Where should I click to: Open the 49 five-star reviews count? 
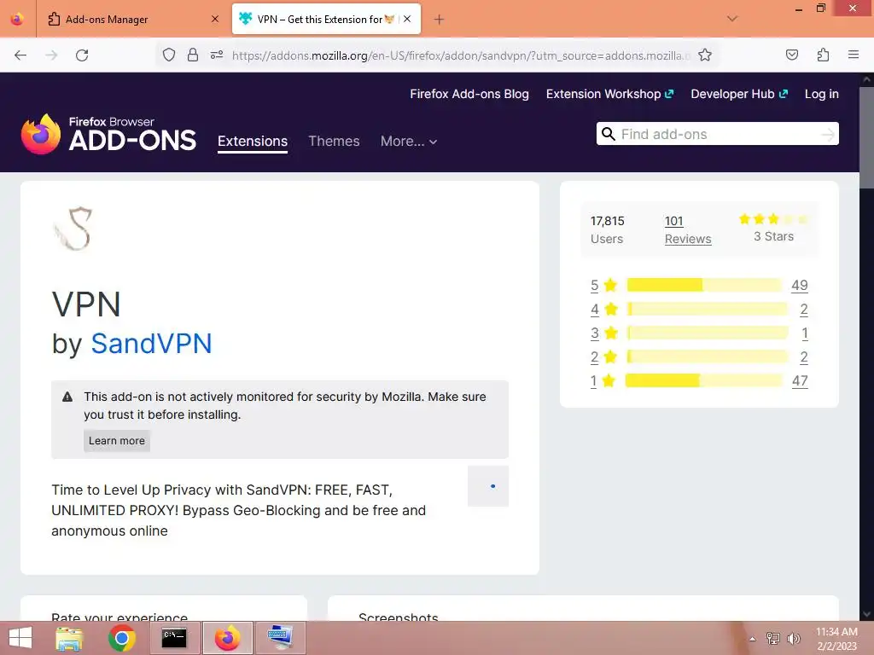click(x=800, y=285)
